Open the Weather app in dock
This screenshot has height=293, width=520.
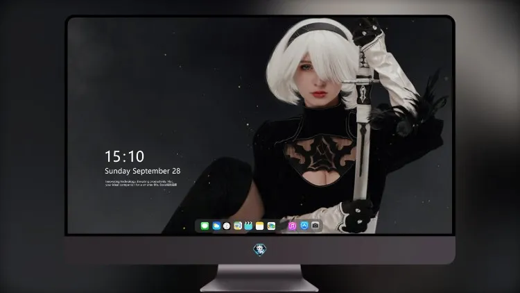(216, 226)
